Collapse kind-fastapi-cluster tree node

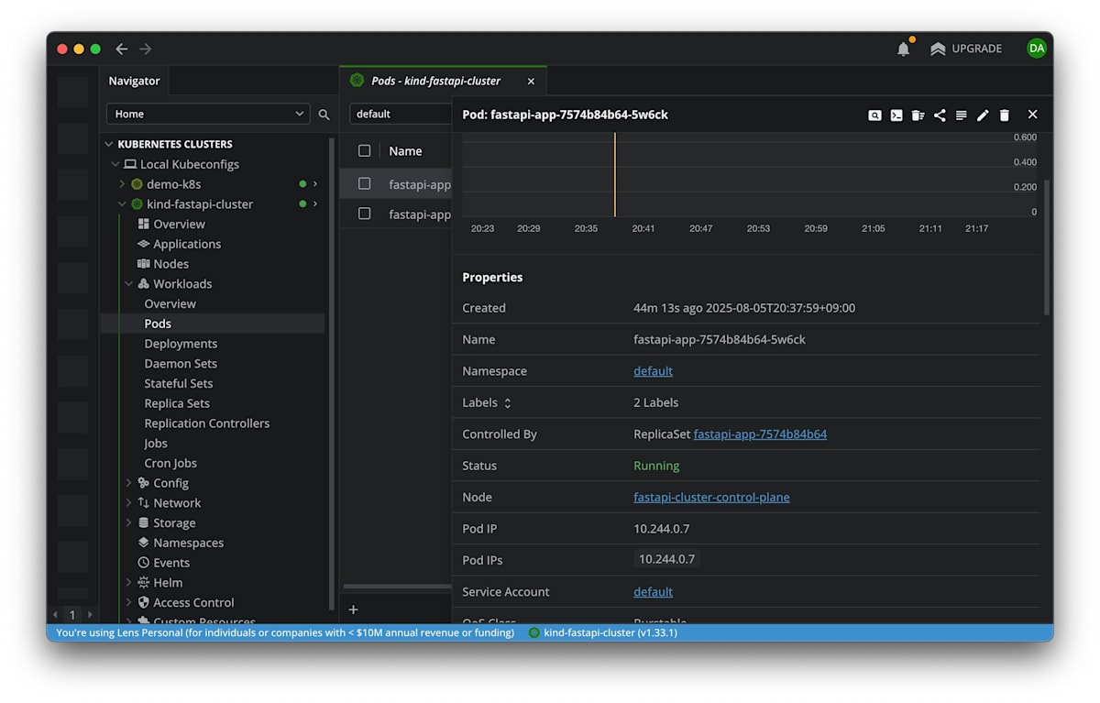(x=122, y=204)
